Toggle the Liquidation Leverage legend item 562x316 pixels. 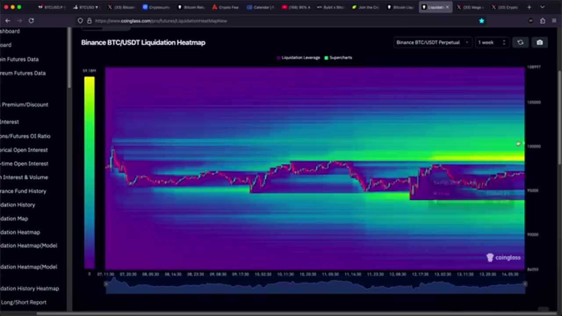(298, 57)
